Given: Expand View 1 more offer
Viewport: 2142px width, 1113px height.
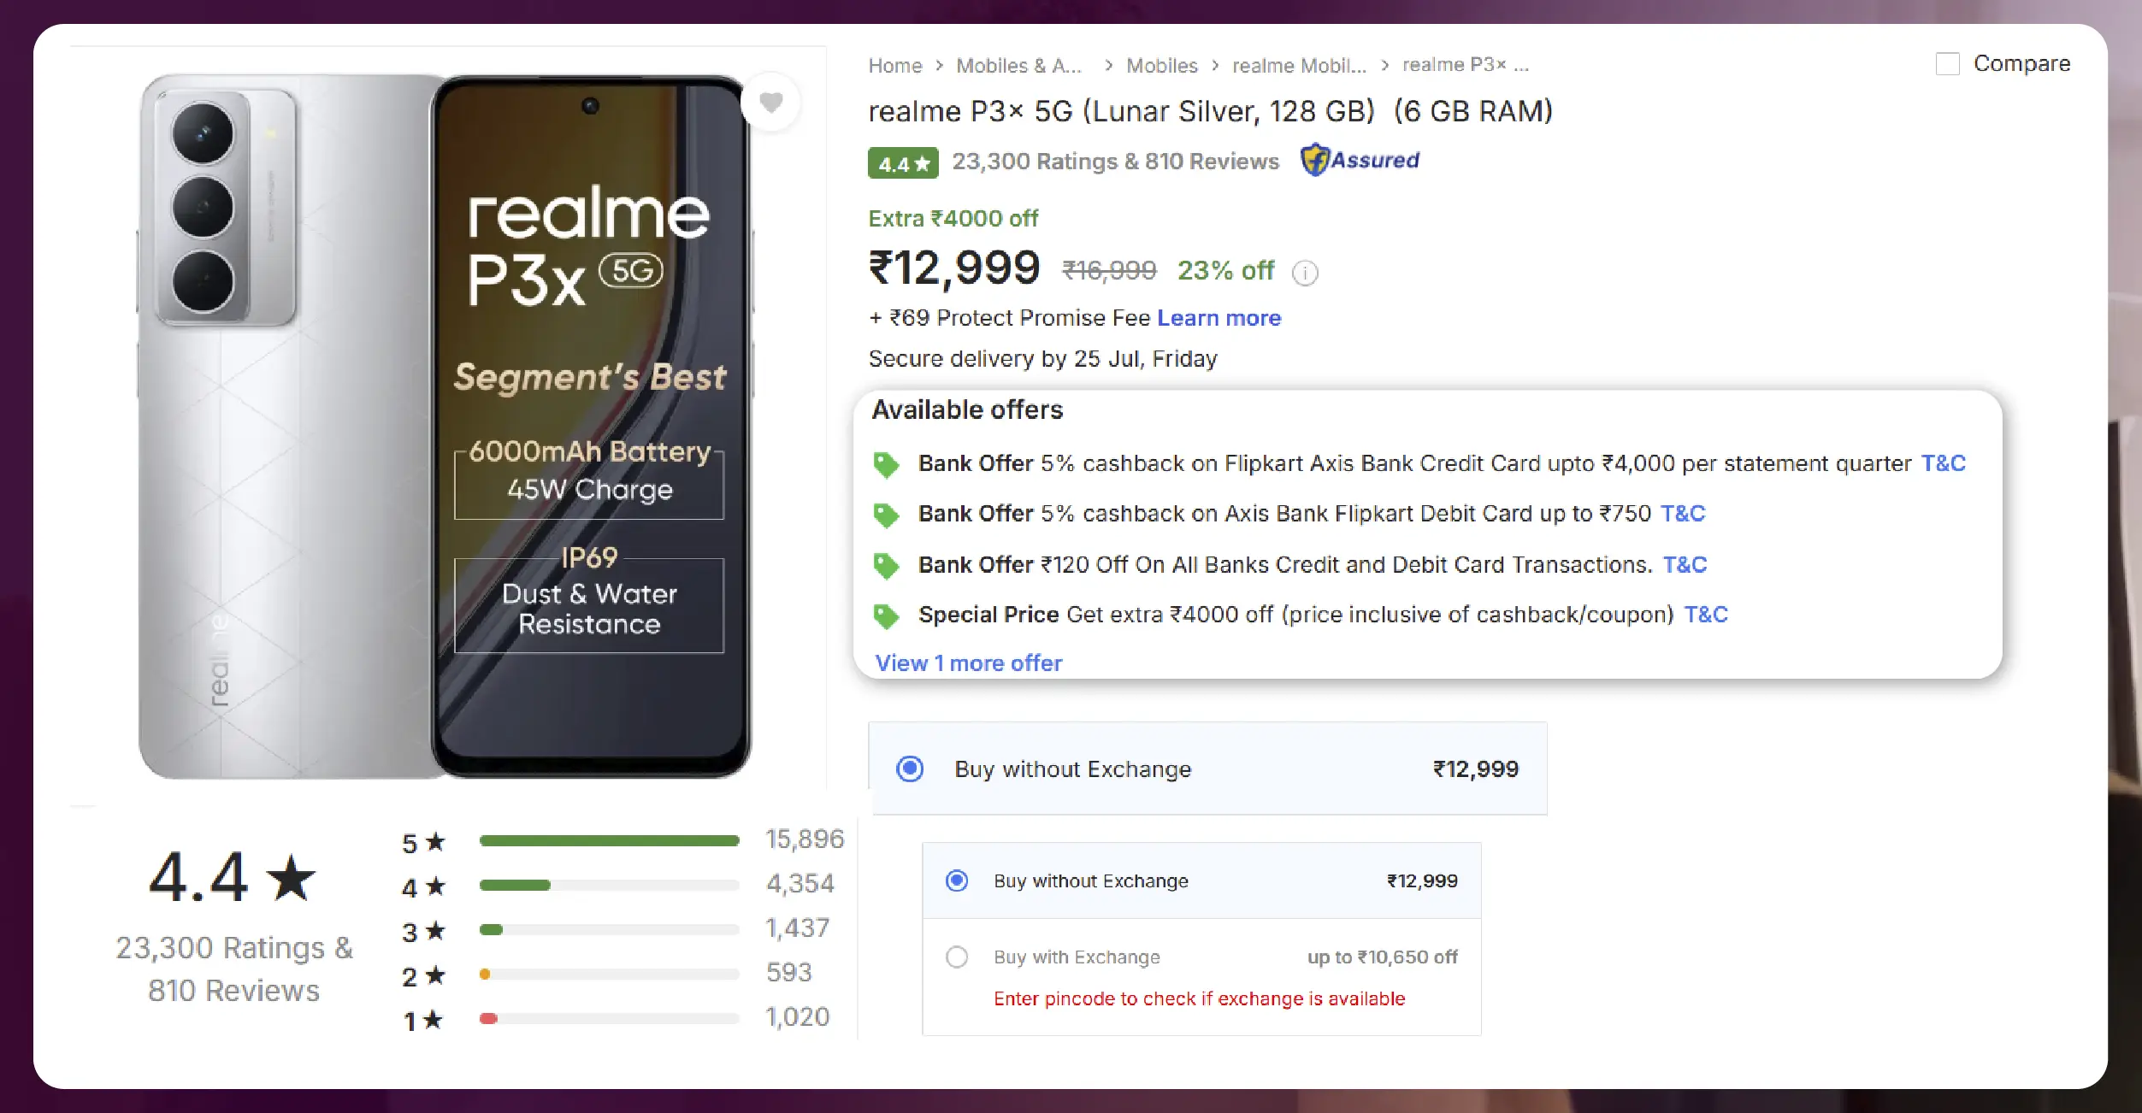Looking at the screenshot, I should tap(968, 663).
